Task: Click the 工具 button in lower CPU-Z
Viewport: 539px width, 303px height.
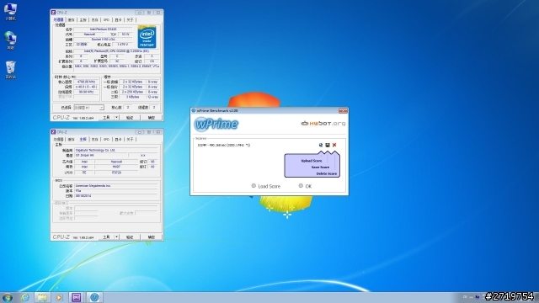Action: tap(107, 237)
